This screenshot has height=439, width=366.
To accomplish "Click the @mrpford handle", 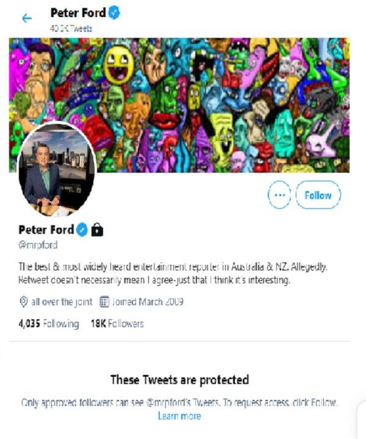I will (38, 245).
